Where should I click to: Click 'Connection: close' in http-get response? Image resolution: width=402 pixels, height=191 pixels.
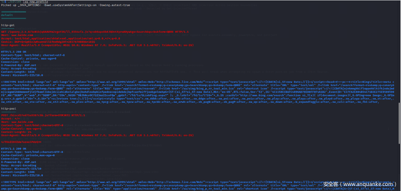point(15,62)
